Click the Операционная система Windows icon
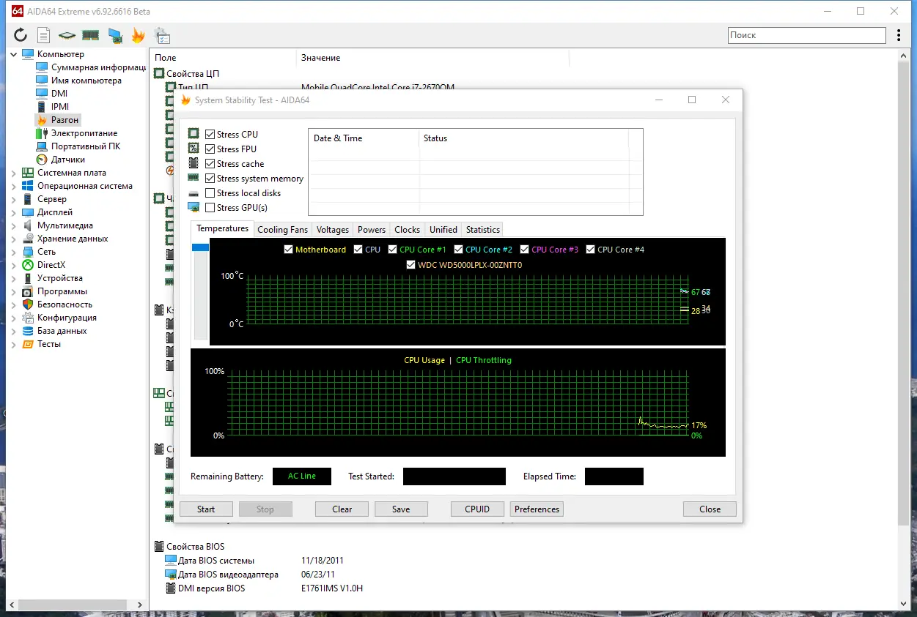Viewport: 917px width, 617px height. click(28, 186)
